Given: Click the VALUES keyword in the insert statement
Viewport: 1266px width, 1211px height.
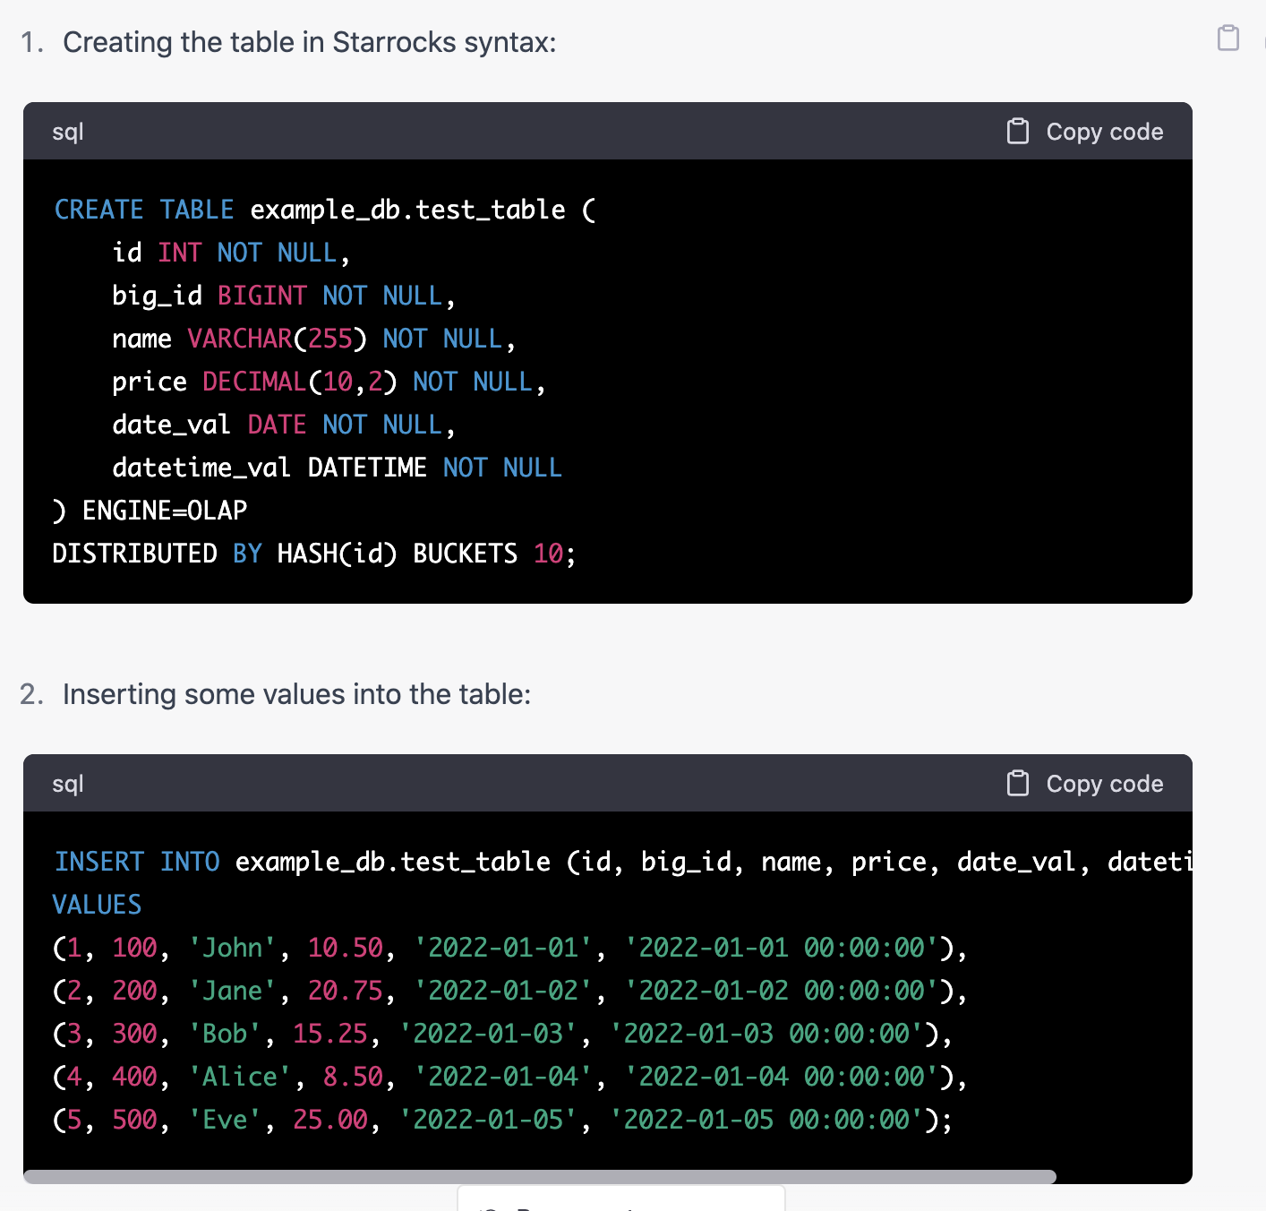Looking at the screenshot, I should 97,905.
